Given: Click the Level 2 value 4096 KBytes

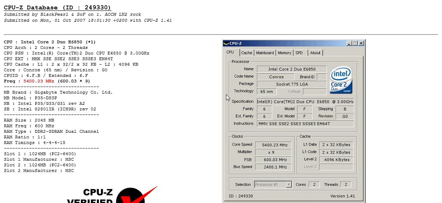Looking at the screenshot, I should point(336,160).
